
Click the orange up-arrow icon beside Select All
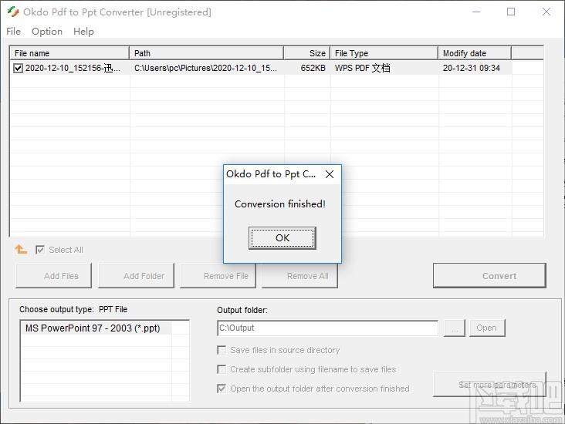coord(21,249)
